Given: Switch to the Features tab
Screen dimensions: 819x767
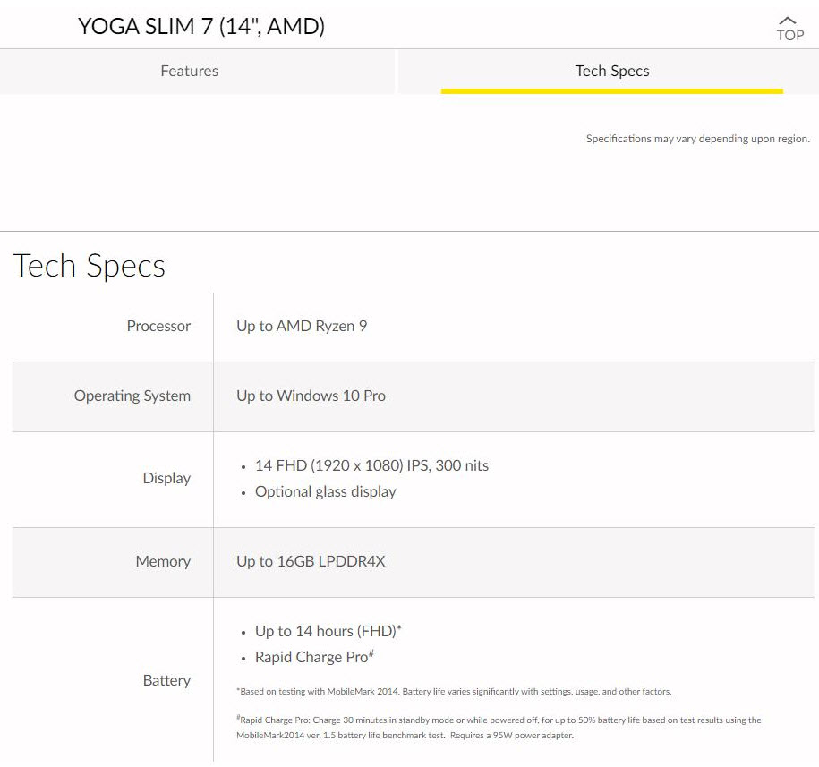Looking at the screenshot, I should tap(189, 71).
